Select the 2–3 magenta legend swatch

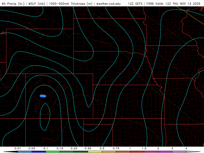[165, 152]
